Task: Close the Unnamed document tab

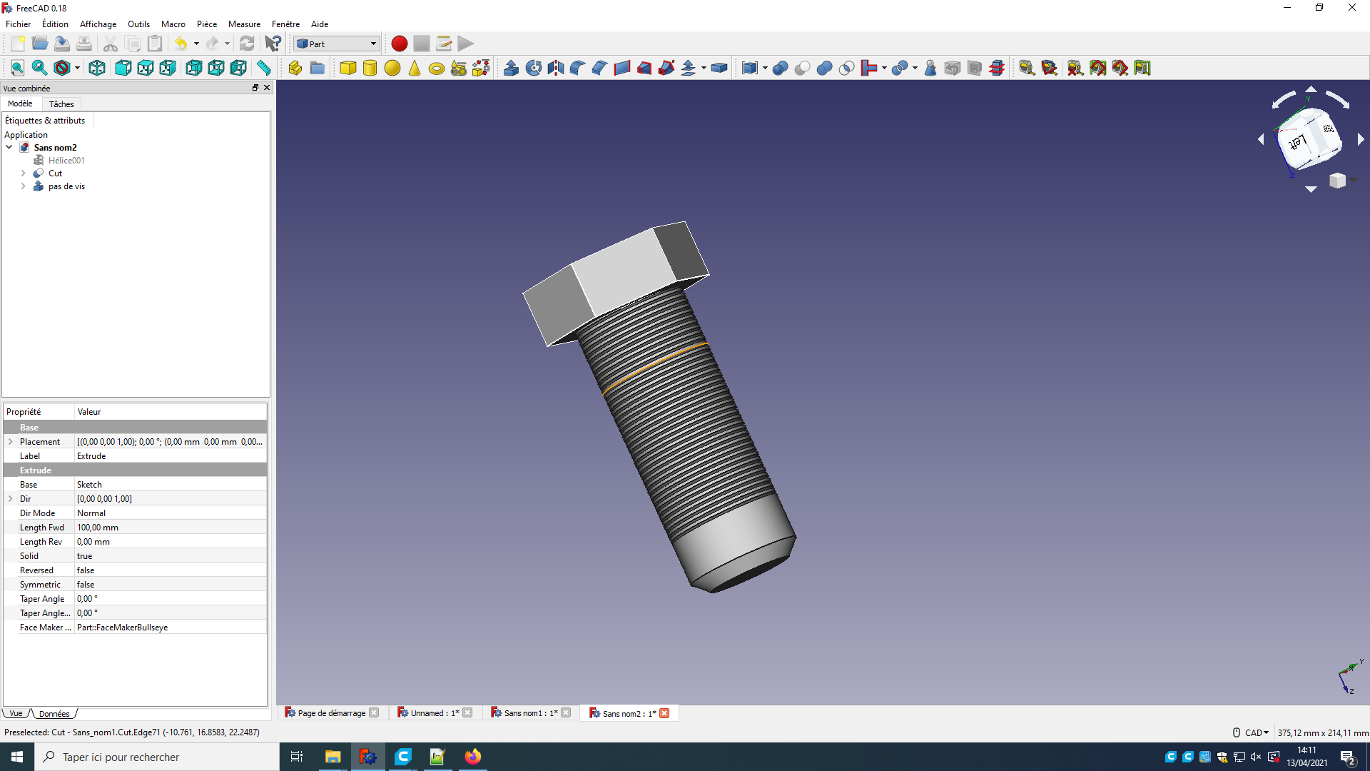Action: tap(467, 713)
